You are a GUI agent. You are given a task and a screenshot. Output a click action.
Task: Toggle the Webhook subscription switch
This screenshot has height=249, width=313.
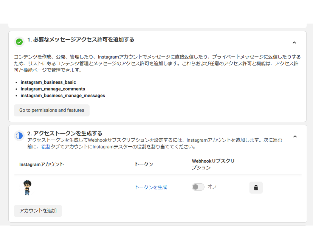[198, 187]
